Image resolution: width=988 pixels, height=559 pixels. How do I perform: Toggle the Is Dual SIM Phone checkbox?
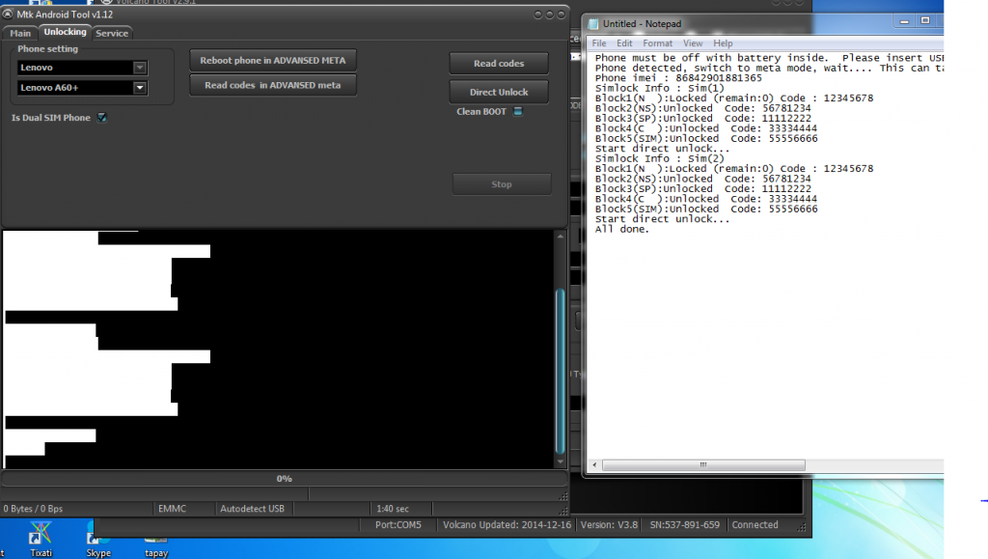pos(102,118)
